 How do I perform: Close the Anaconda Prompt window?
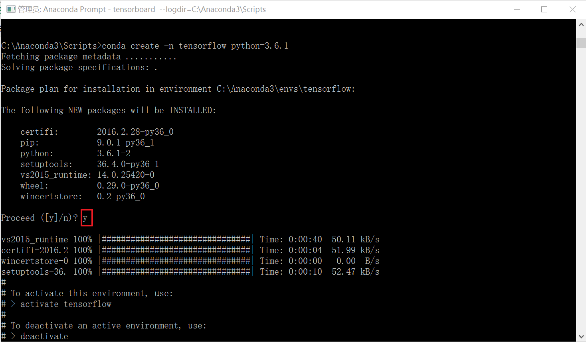[572, 9]
